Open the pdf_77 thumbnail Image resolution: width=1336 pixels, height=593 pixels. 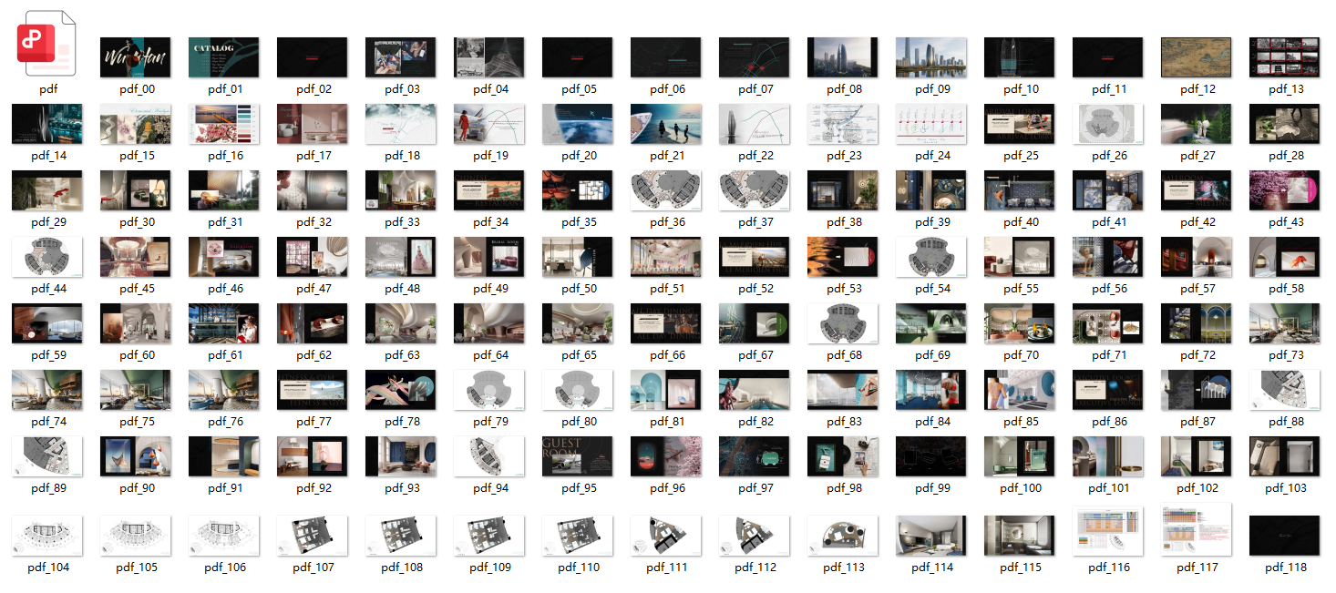coord(313,390)
